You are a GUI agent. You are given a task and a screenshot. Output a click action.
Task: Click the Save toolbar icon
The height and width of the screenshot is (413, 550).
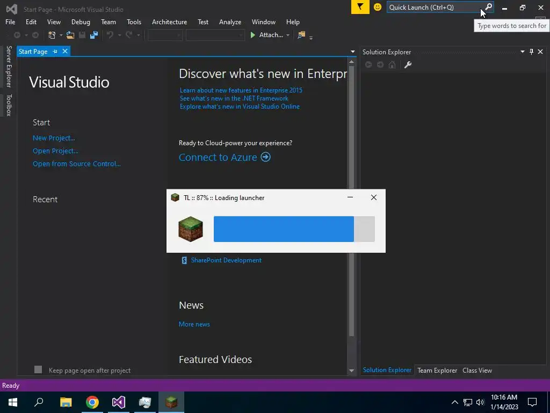[x=82, y=35]
